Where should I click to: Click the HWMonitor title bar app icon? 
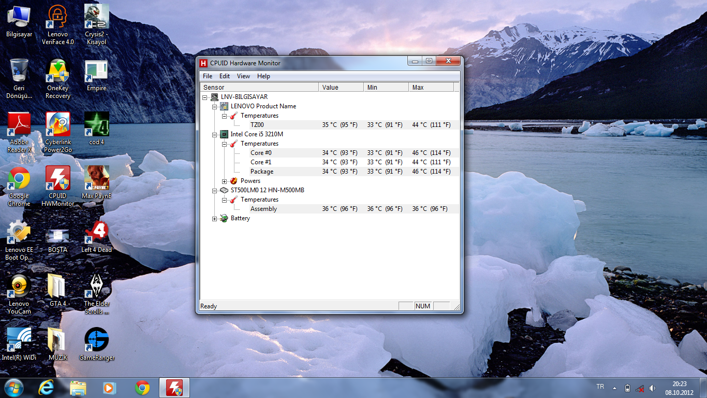[203, 63]
